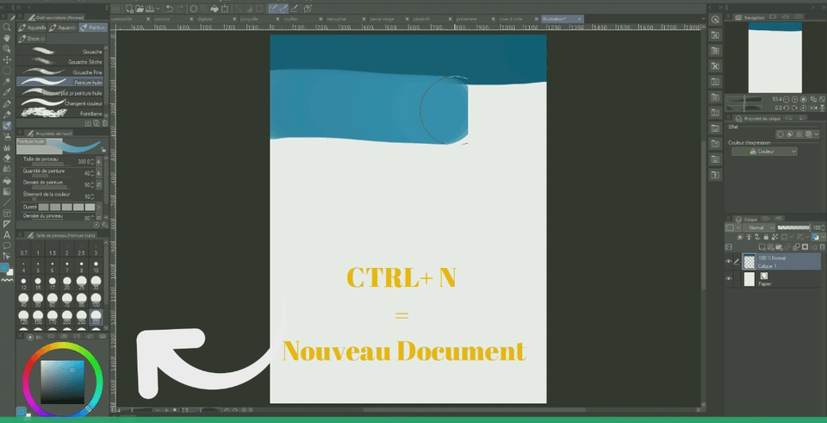Select the 300 brush size preset
827x423 pixels.
point(95,317)
